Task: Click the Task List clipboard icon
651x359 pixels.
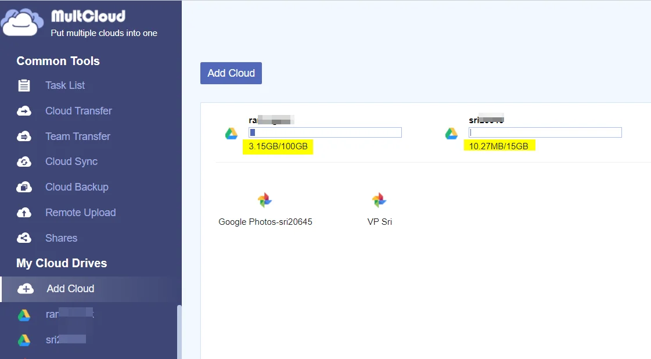Action: (x=24, y=85)
